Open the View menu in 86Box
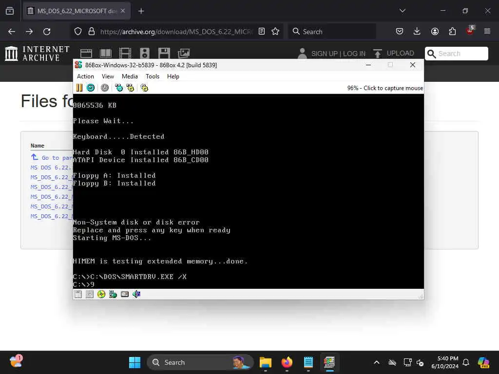Viewport: 499px width, 374px height. (108, 76)
